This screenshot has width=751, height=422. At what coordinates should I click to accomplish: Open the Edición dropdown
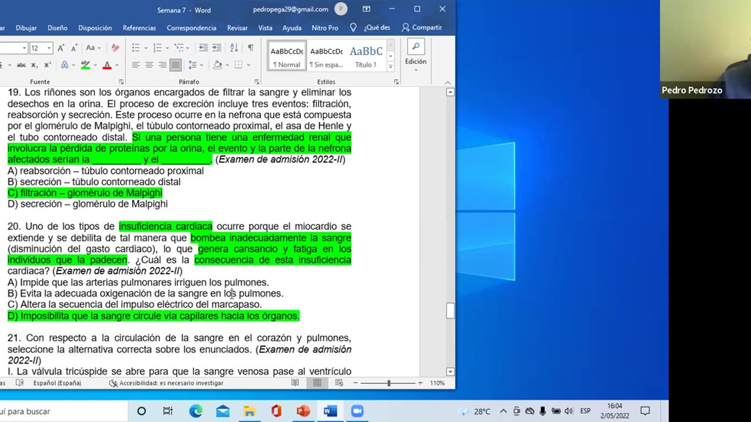(x=415, y=56)
